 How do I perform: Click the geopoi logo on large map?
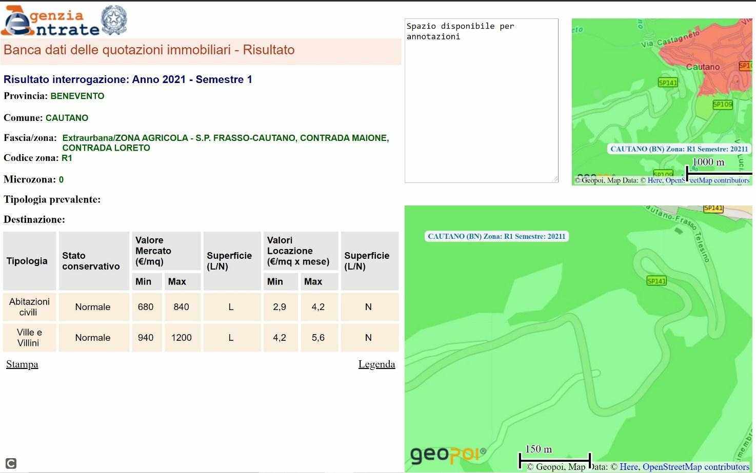click(x=448, y=454)
